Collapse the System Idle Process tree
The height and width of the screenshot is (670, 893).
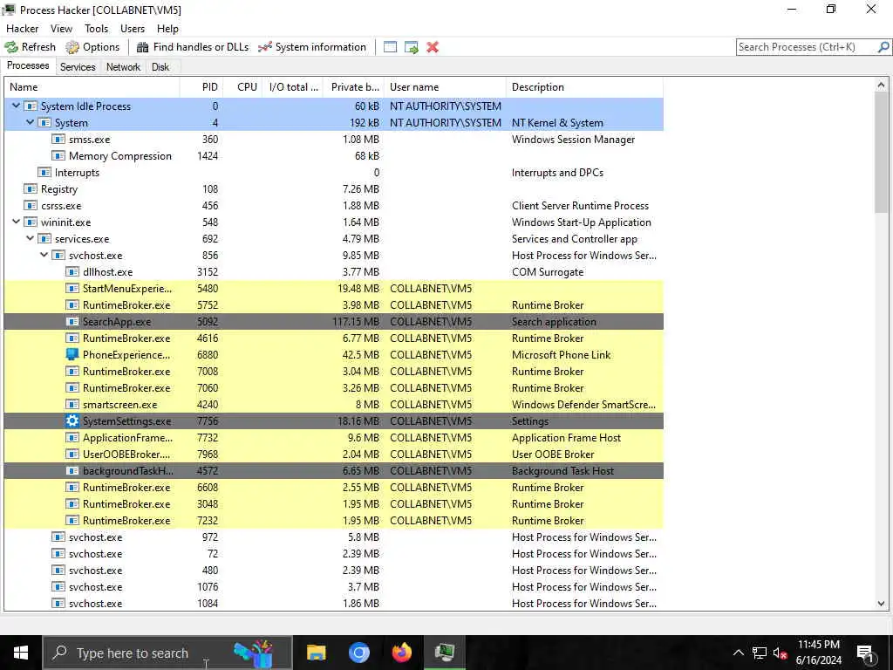16,106
